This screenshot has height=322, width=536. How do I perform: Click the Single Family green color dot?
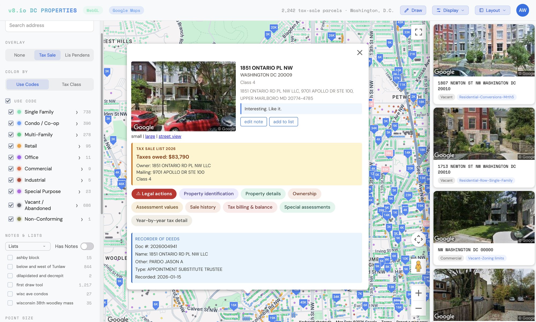19,112
